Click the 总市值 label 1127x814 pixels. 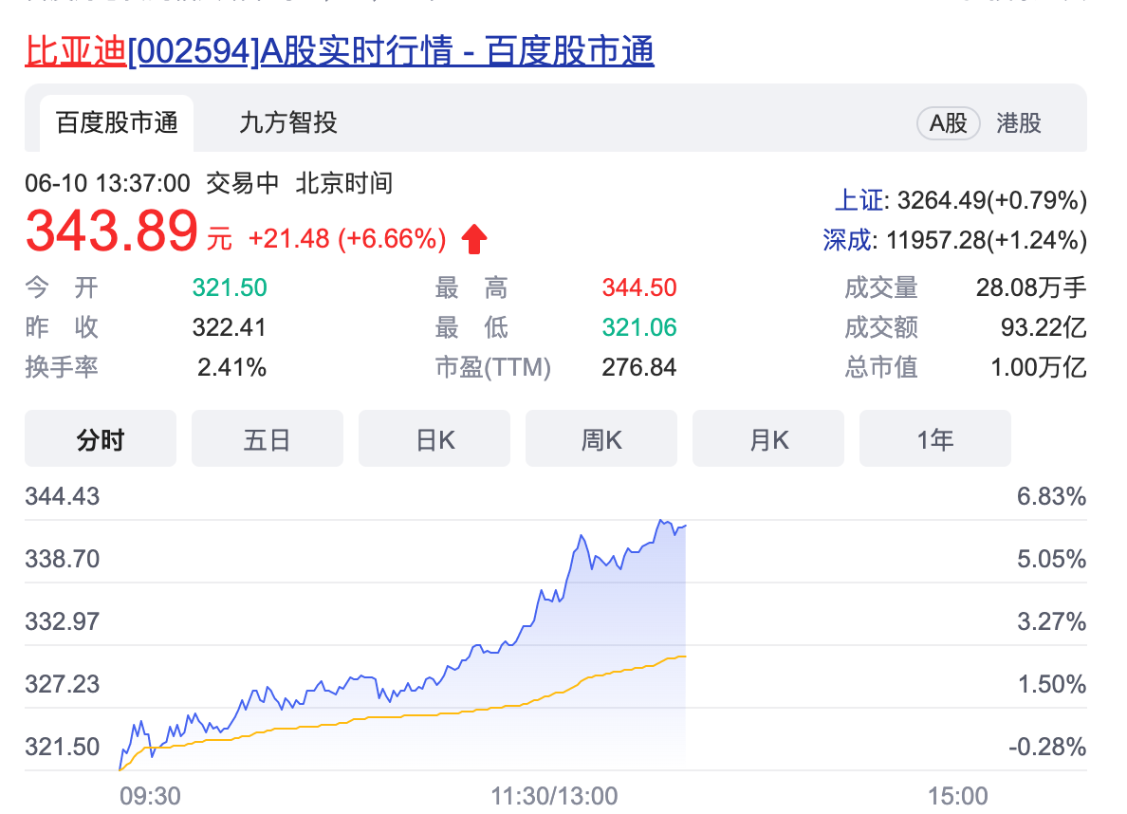(881, 367)
